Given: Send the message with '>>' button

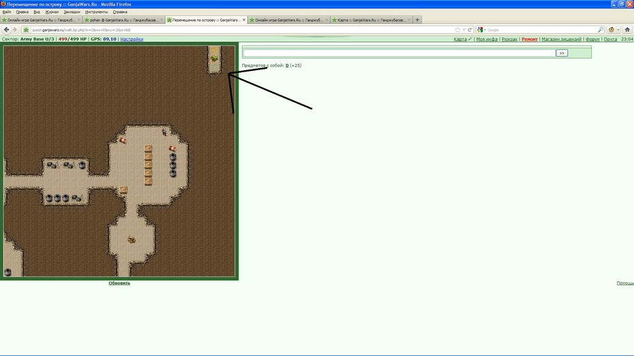Looking at the screenshot, I should [x=562, y=53].
